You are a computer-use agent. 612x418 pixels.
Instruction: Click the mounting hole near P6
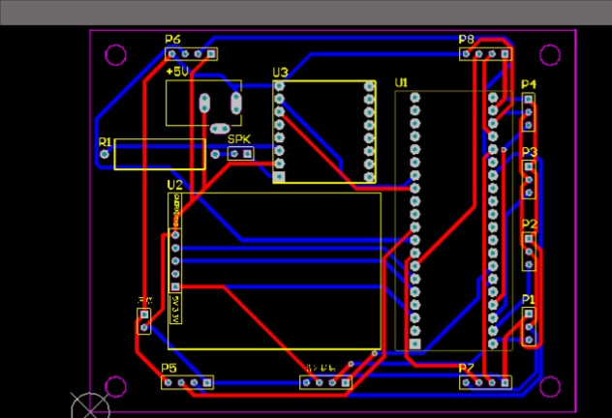click(115, 54)
